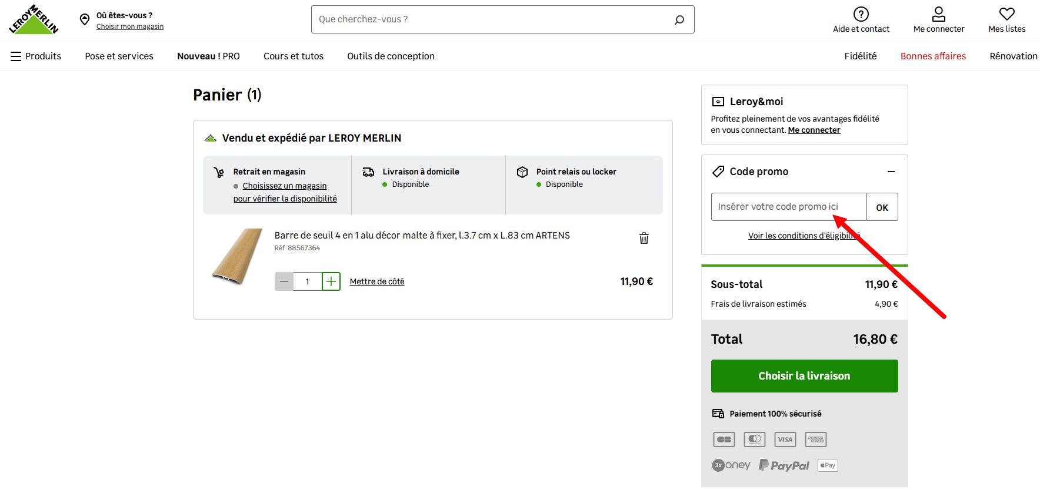This screenshot has height=500, width=1040.
Task: Click the search magnifier icon
Action: [679, 19]
